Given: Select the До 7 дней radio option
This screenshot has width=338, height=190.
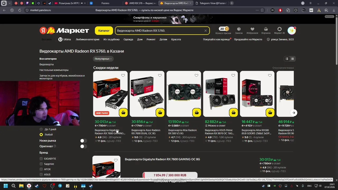Looking at the screenshot, I should tap(41, 129).
